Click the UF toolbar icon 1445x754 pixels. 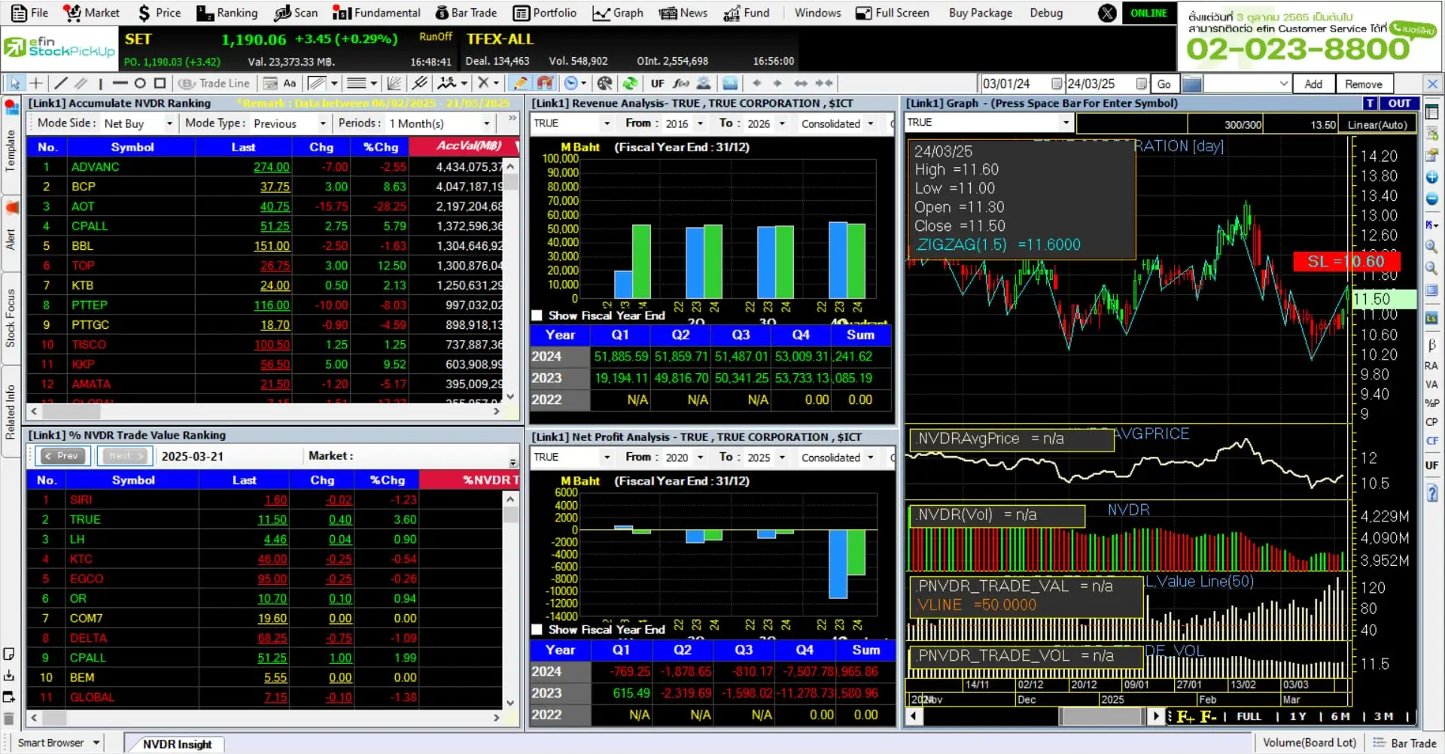(657, 84)
